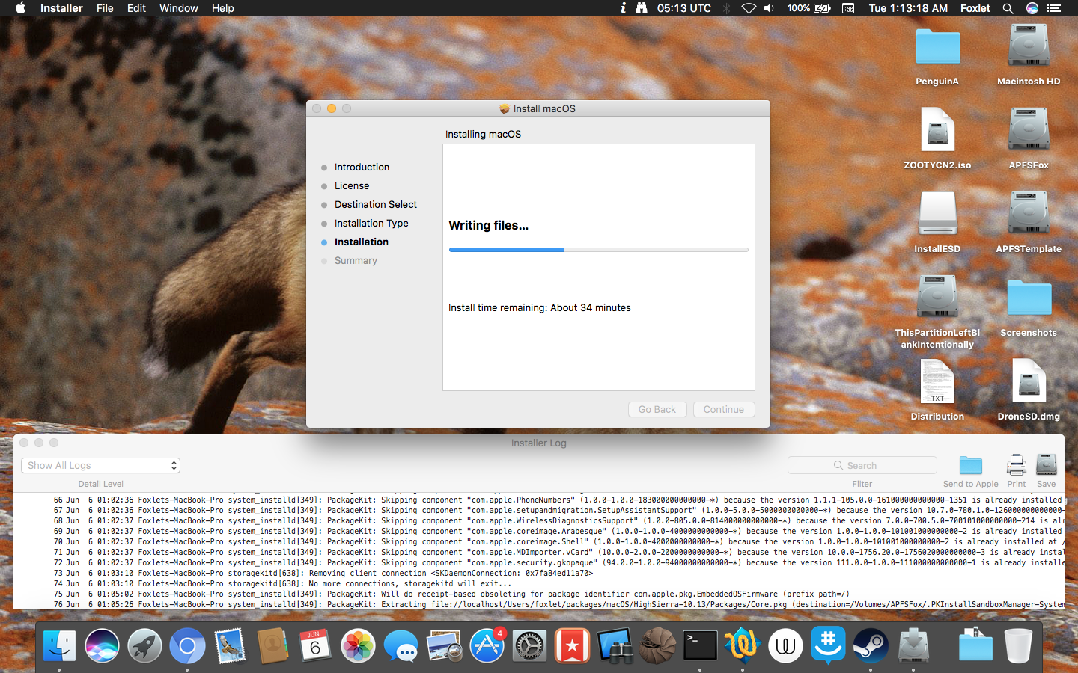Click the Writing files progress bar
1078x673 pixels.
[598, 250]
